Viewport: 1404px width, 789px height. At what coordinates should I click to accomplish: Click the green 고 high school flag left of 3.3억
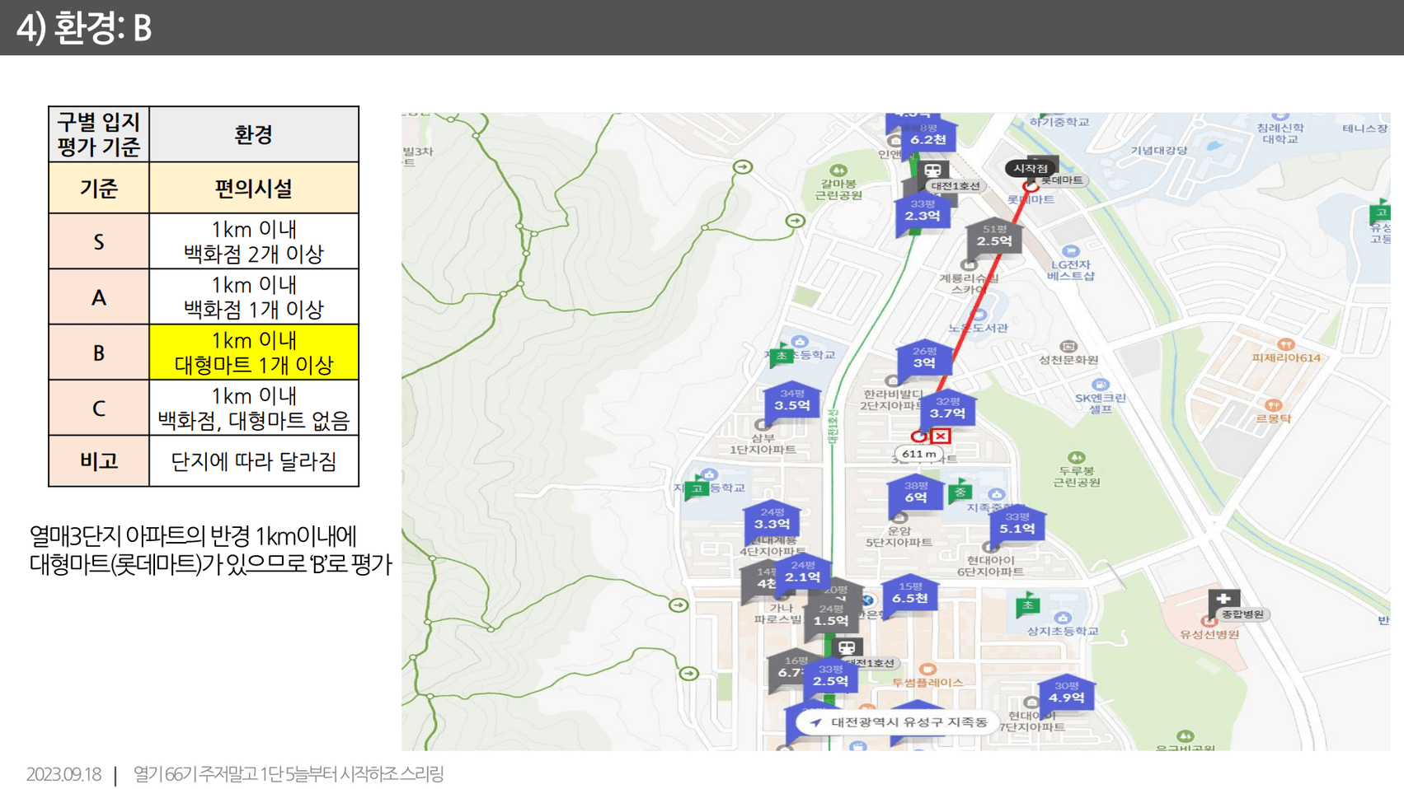tap(697, 488)
